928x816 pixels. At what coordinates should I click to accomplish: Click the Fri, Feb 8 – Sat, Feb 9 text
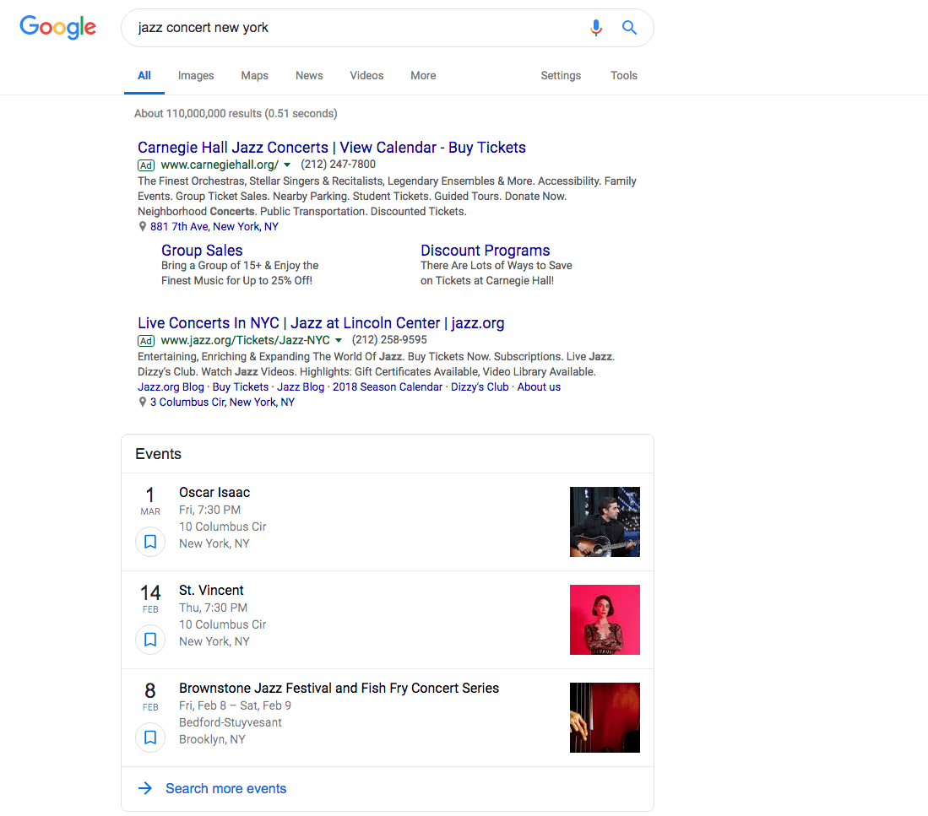pyautogui.click(x=235, y=705)
